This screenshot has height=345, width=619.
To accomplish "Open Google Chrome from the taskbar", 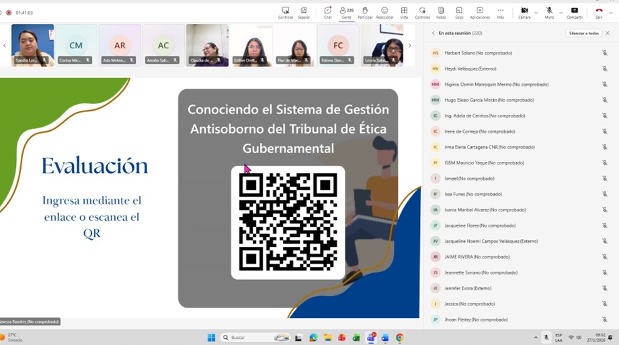I will coord(399,338).
